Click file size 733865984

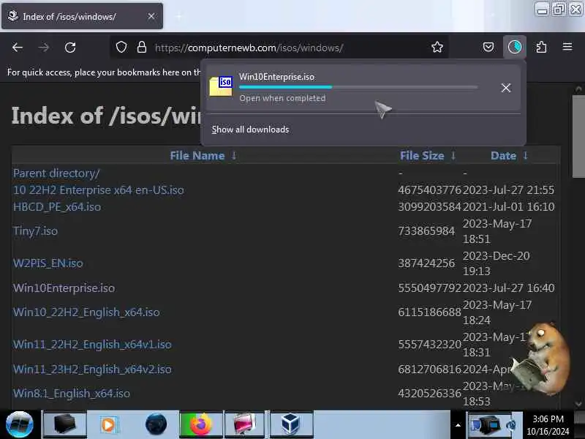pos(426,231)
